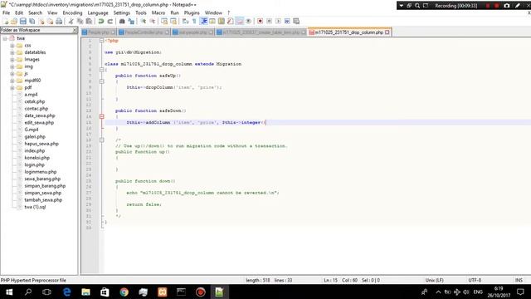
Task: Click the Unix (LF) status bar field
Action: point(435,281)
